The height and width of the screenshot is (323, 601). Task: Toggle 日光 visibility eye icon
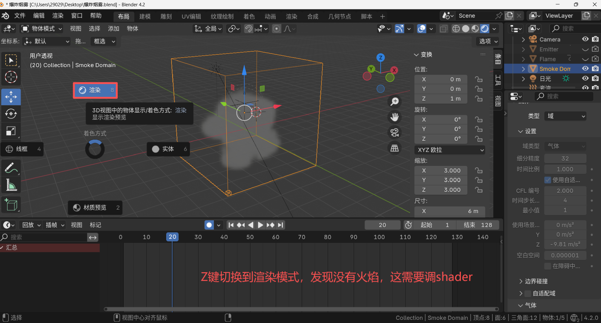[585, 78]
